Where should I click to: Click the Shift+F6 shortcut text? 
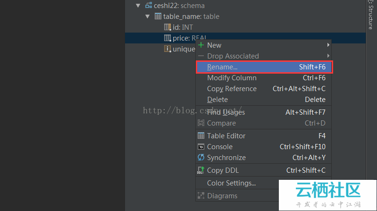(x=312, y=67)
